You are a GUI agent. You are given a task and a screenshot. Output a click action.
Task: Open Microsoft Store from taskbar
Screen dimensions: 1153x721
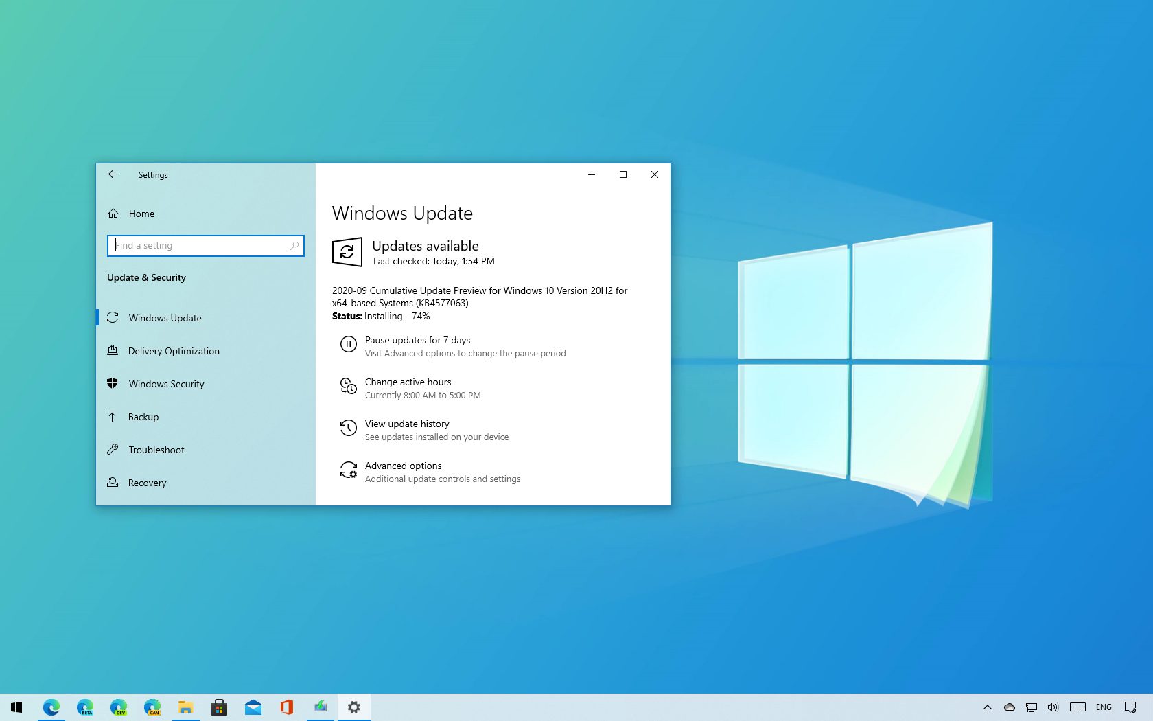pos(220,707)
